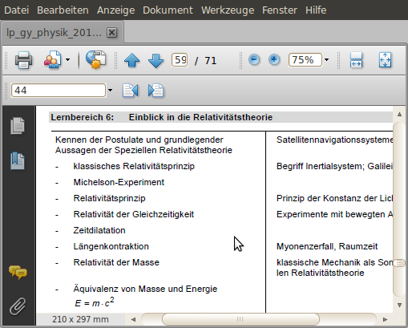This screenshot has height=328, width=408.
Task: Go to next page with down arrow
Action: tap(156, 60)
